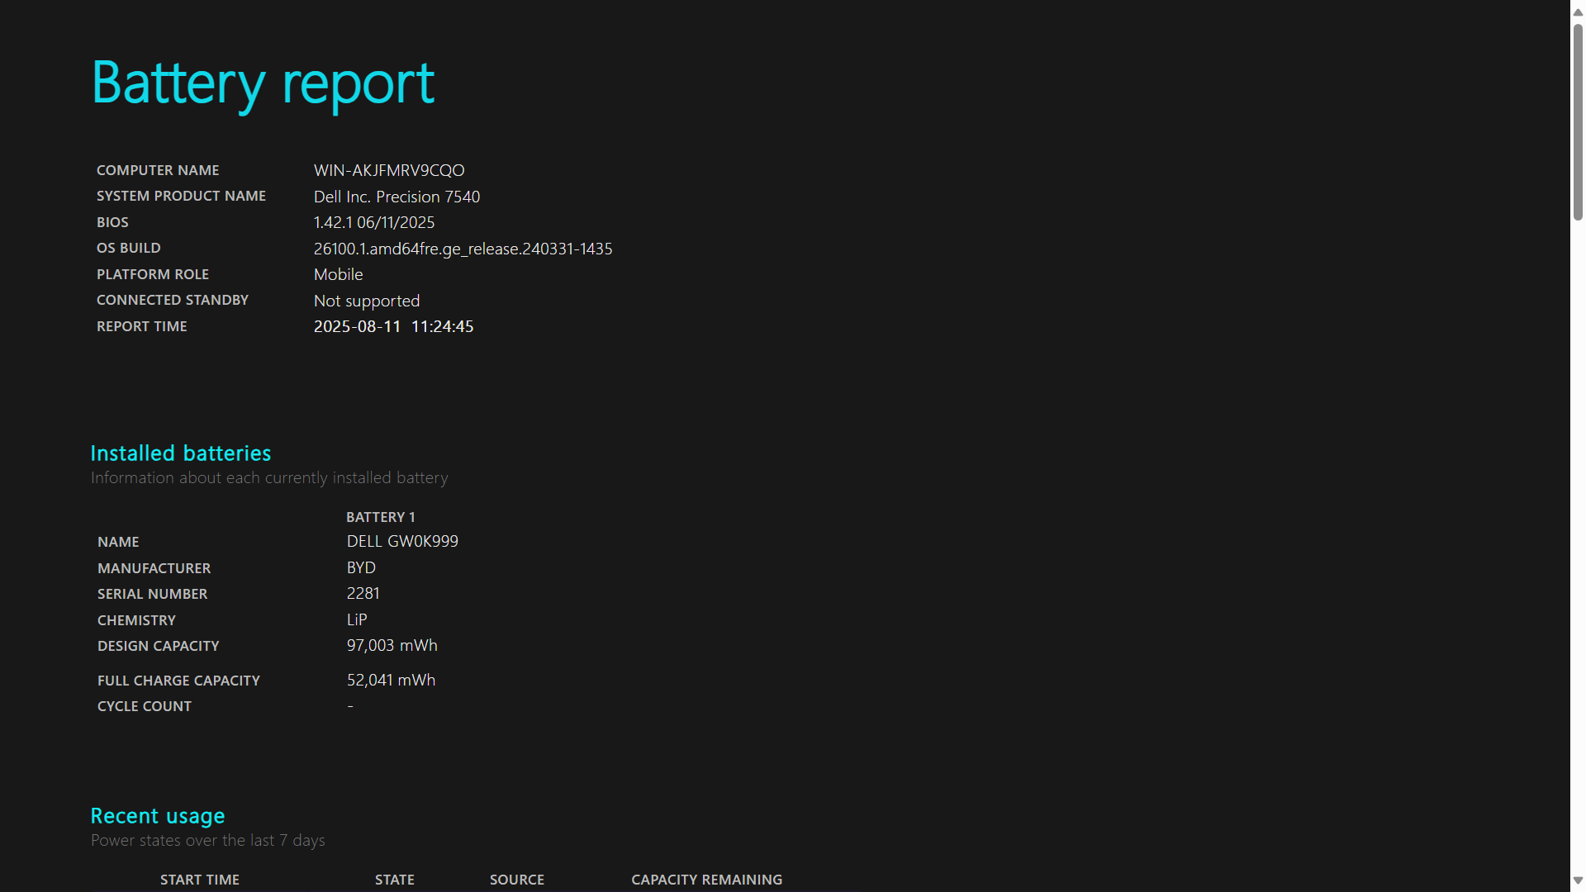Click the vertical scrollbar thumb
This screenshot has height=892, width=1586.
[1578, 122]
